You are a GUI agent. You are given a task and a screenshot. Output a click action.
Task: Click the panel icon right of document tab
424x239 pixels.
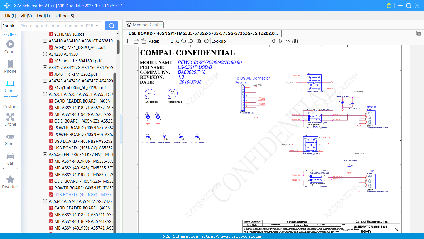pyautogui.click(x=418, y=33)
